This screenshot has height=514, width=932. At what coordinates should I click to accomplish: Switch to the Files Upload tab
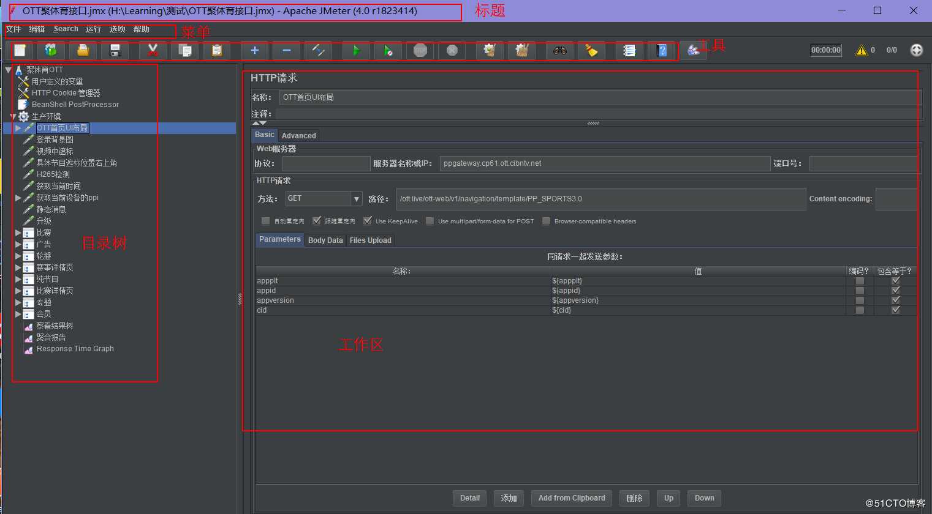[x=370, y=240]
